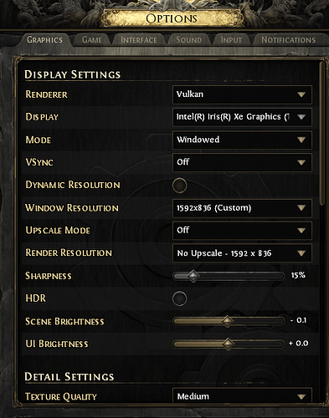The height and width of the screenshot is (418, 329).
Task: Enable the Dynamic Resolution toggle
Action: pyautogui.click(x=179, y=186)
